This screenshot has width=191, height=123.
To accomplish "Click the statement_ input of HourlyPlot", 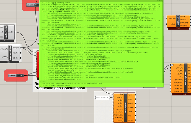I will click(x=119, y=118).
